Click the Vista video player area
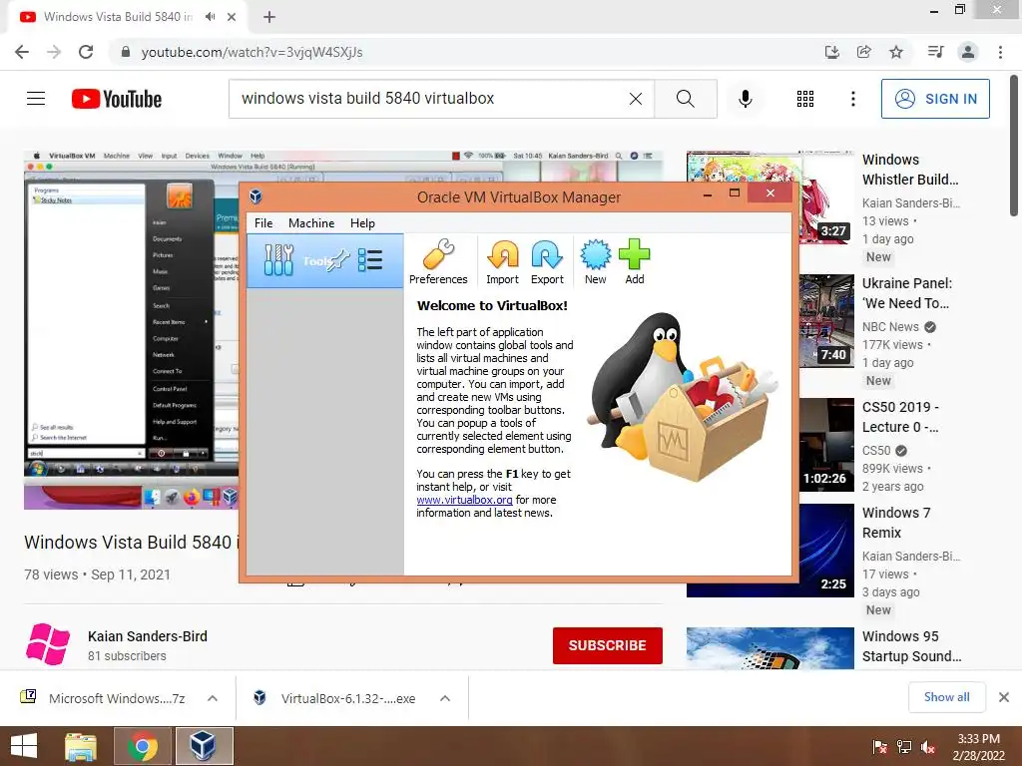This screenshot has width=1022, height=766. (131, 329)
